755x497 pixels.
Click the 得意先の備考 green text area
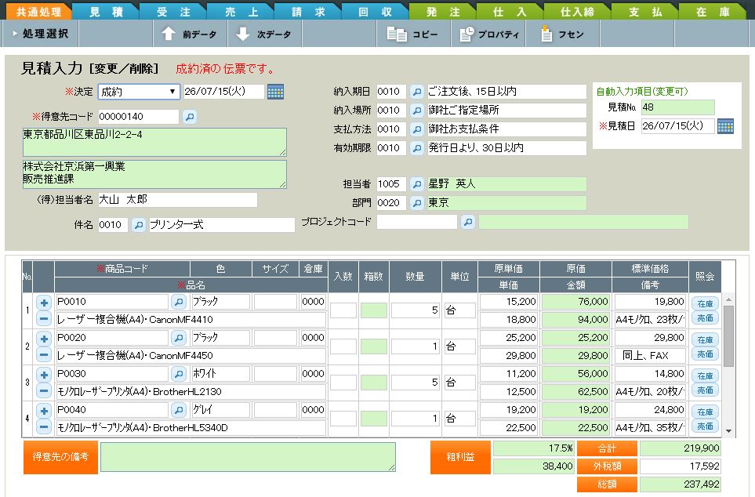click(x=248, y=456)
